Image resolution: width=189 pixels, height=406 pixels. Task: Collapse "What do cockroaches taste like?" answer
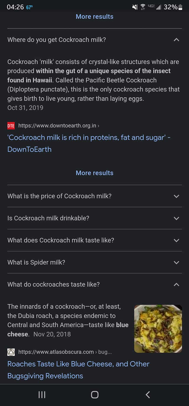(176, 285)
